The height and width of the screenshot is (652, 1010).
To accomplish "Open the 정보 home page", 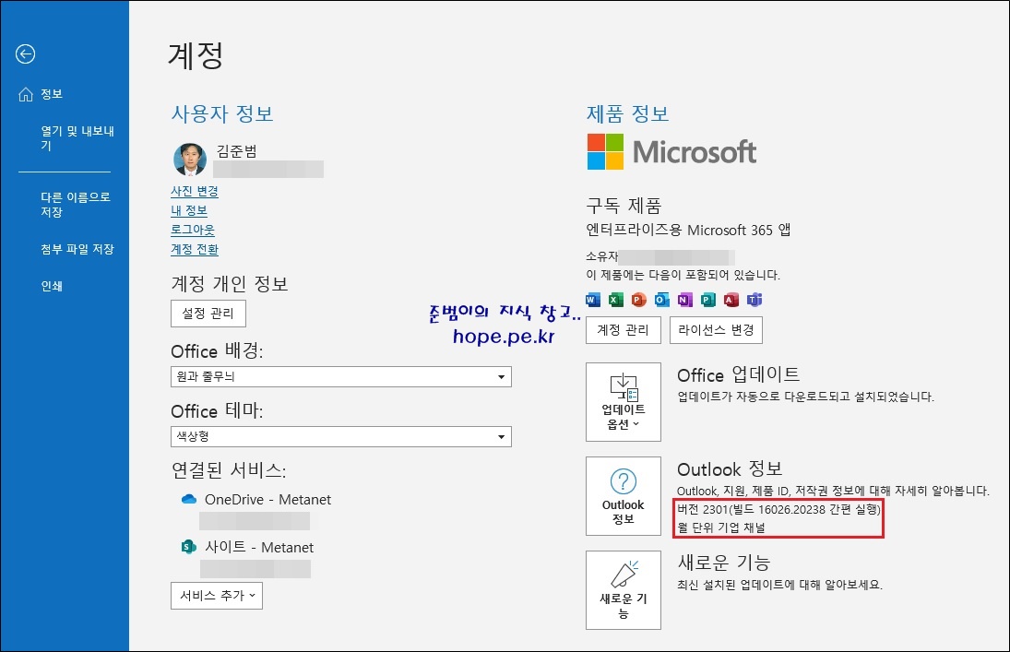I will click(41, 94).
